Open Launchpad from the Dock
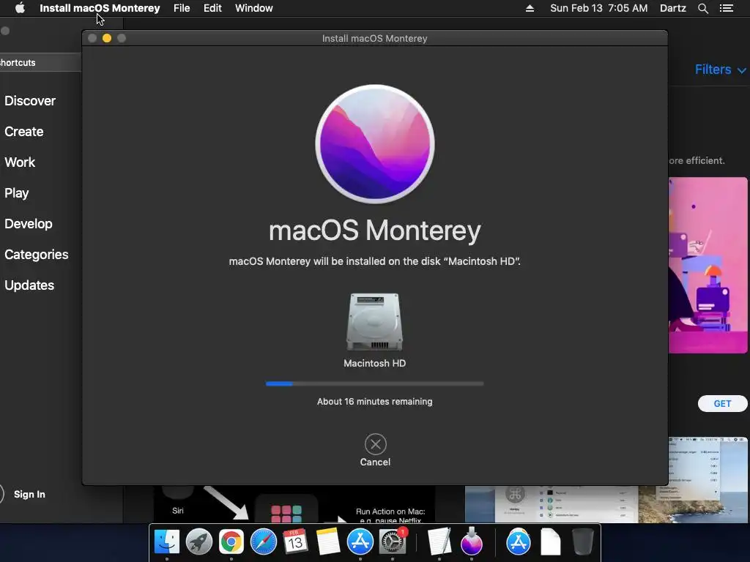 tap(199, 542)
